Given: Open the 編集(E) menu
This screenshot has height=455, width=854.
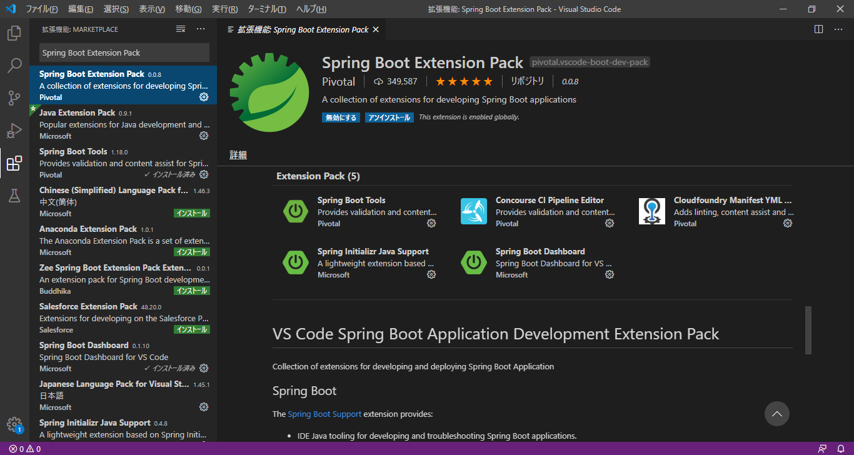Looking at the screenshot, I should (x=81, y=9).
